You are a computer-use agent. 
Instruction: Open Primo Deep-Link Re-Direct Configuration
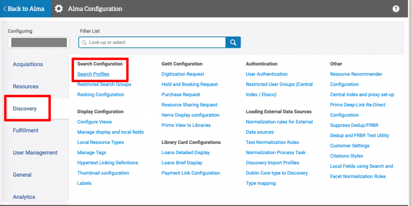(358, 110)
